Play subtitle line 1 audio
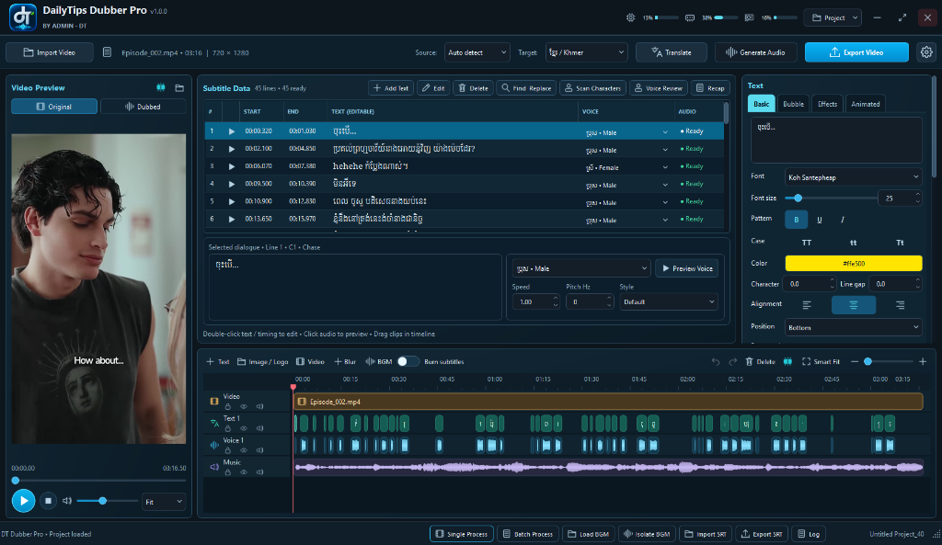The height and width of the screenshot is (545, 942). 231,131
